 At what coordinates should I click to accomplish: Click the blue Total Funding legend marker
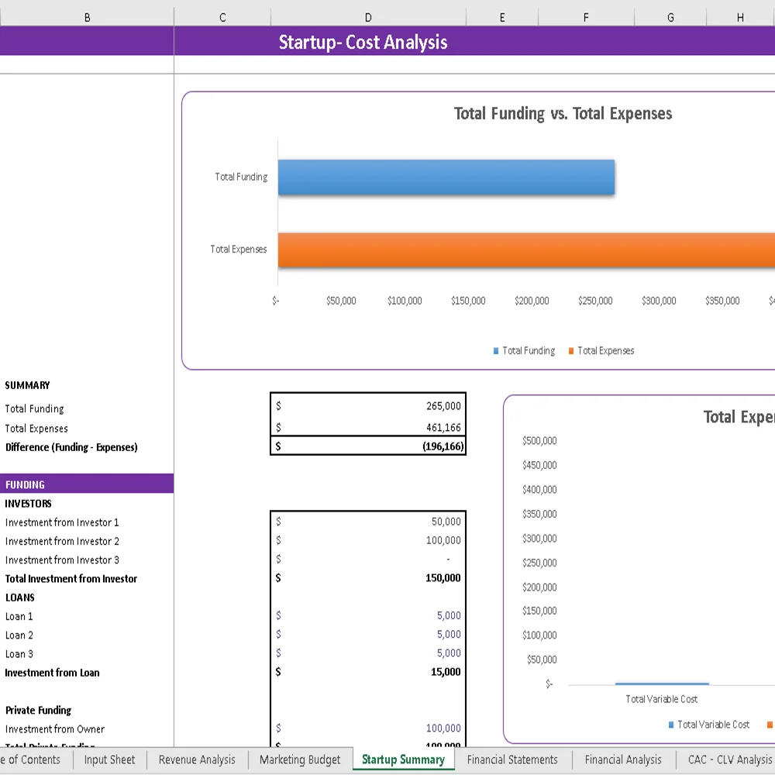point(495,350)
